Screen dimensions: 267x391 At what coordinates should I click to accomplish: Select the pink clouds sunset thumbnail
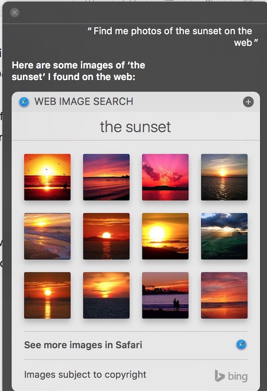[165, 177]
